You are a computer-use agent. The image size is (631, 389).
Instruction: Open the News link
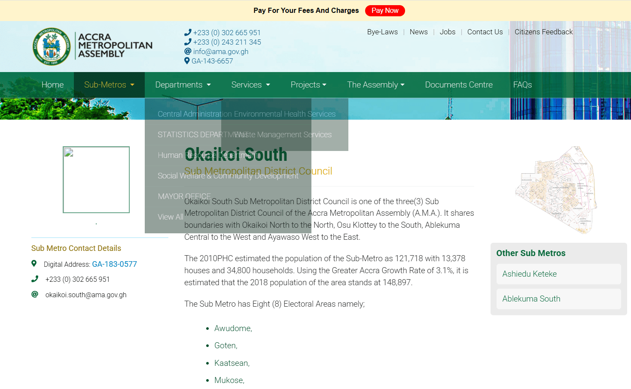(x=418, y=32)
